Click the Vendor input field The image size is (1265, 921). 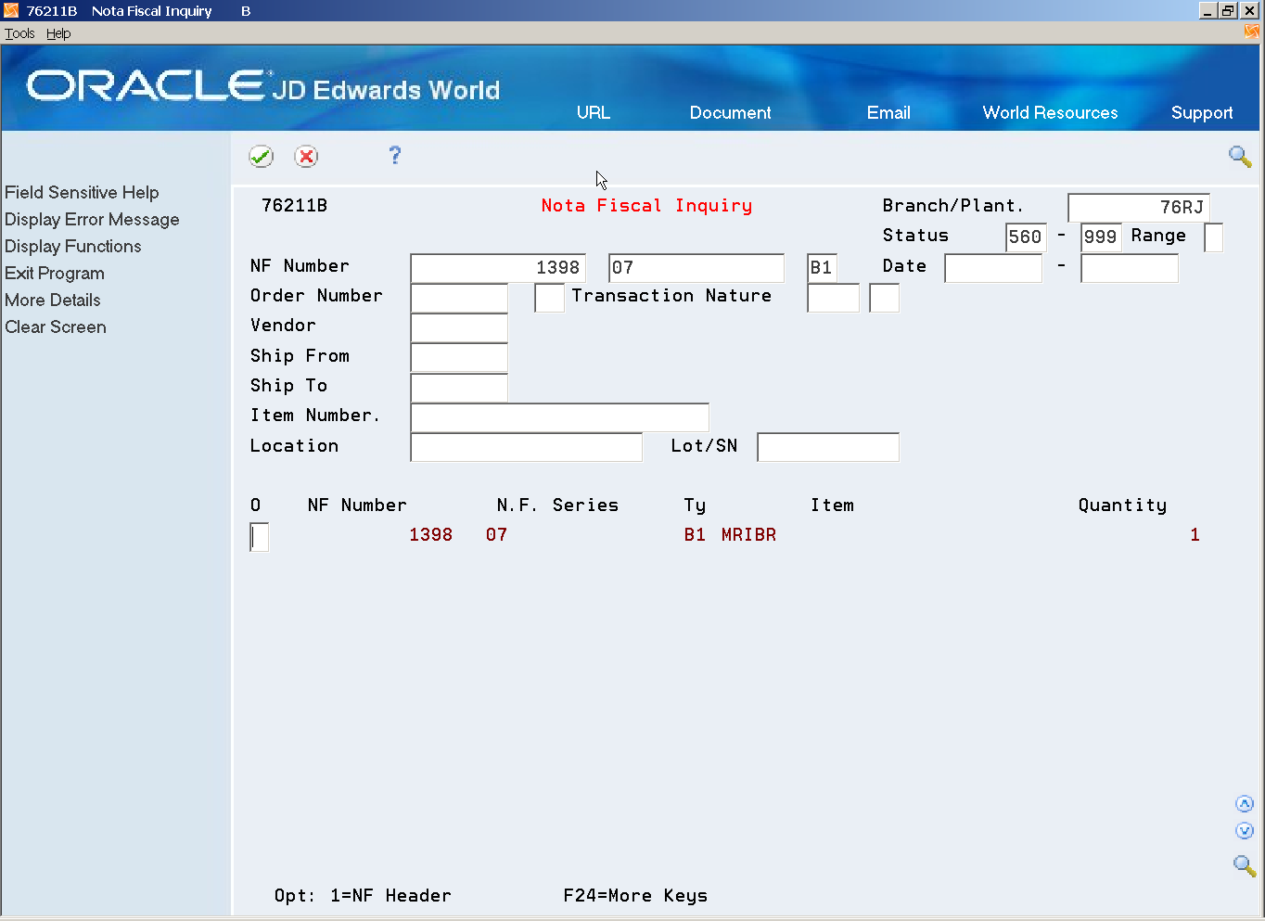pos(459,327)
